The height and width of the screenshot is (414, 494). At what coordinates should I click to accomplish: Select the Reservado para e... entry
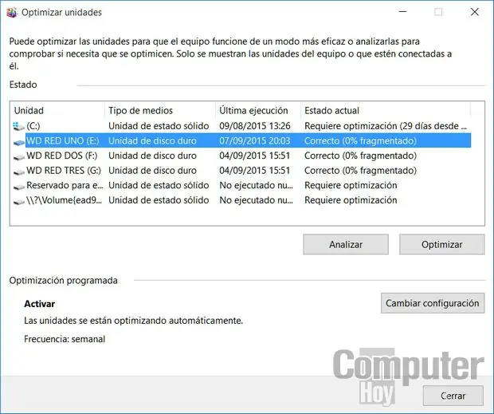(65, 185)
